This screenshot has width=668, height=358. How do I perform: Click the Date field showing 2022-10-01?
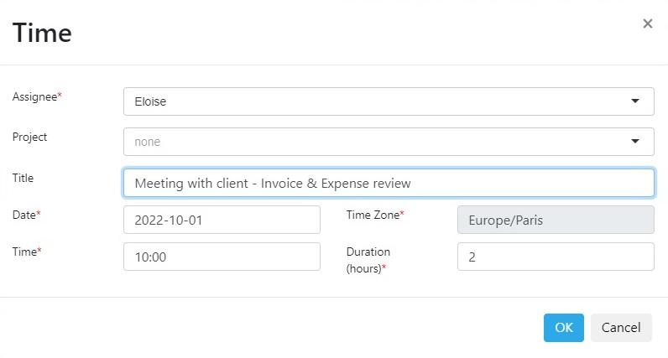(x=222, y=220)
